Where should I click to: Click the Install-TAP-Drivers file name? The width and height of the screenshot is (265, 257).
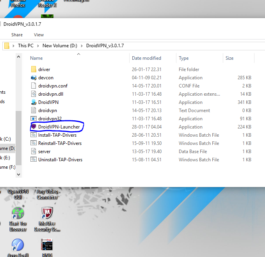[57, 135]
